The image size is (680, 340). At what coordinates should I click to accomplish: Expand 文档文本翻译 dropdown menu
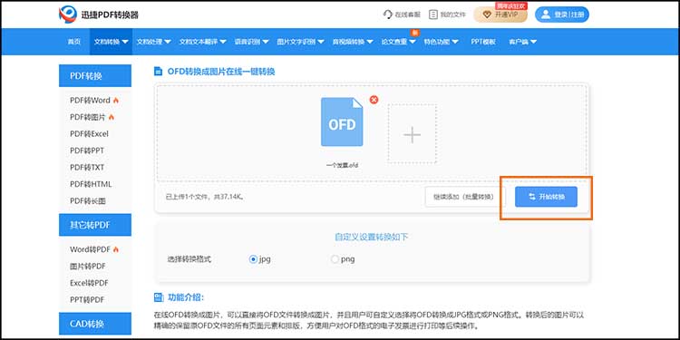202,42
